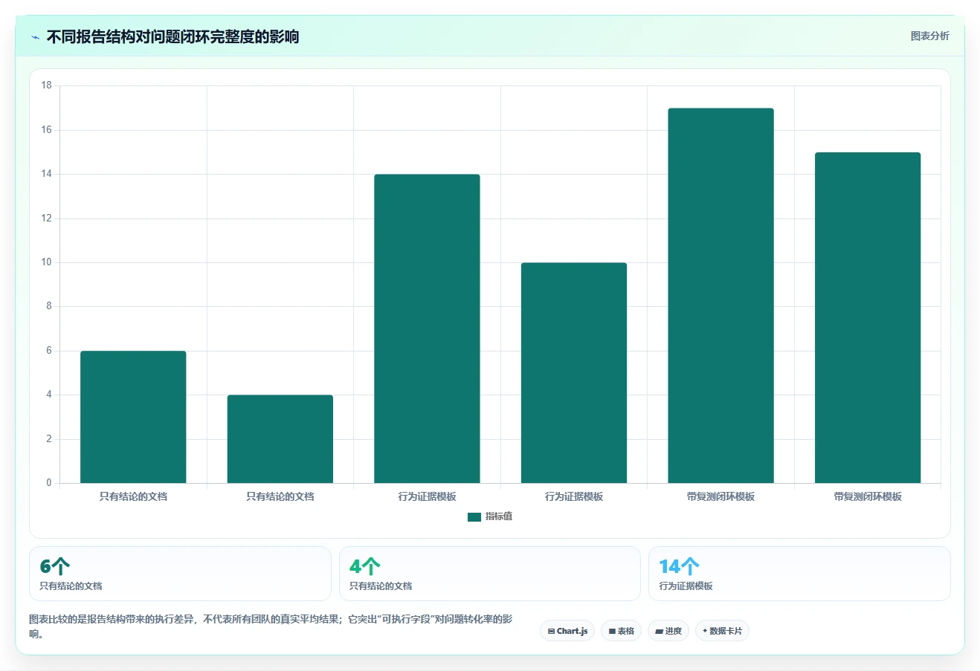Open the 4个 summary card

(x=489, y=574)
